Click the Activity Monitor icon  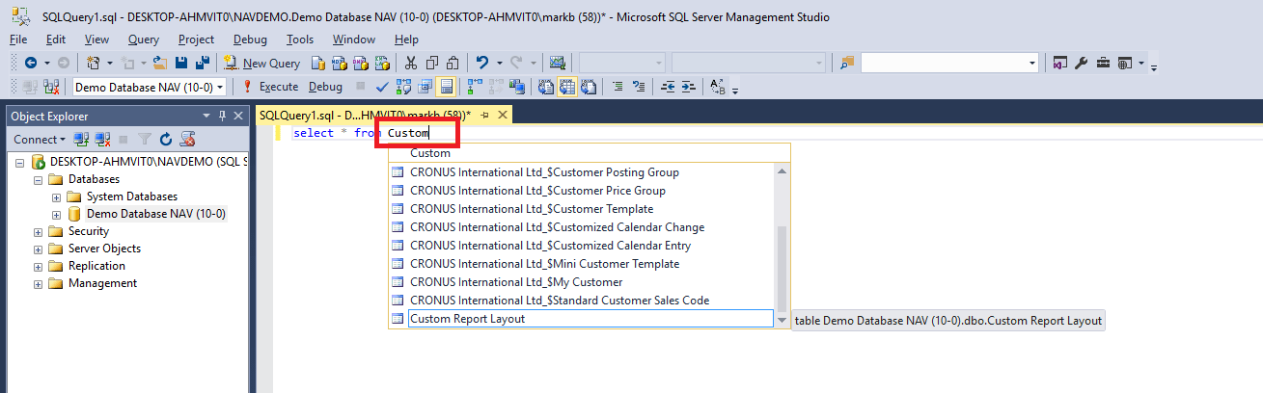tap(557, 63)
